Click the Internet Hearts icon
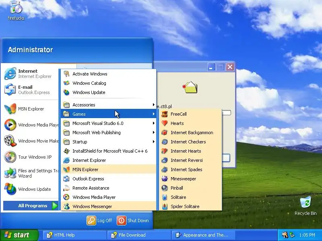 click(x=165, y=151)
